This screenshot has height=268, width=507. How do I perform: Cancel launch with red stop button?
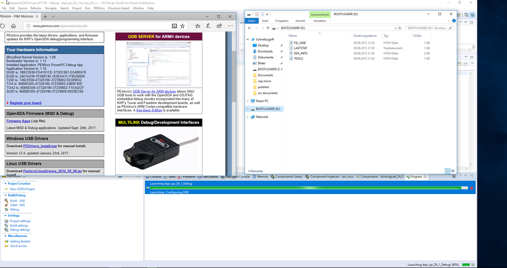pos(471,188)
